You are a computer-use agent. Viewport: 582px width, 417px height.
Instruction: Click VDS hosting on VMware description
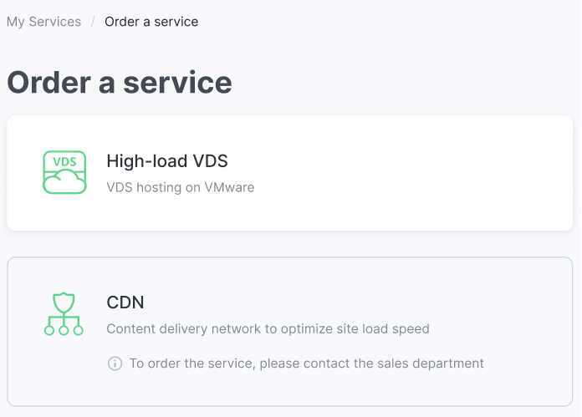(181, 187)
